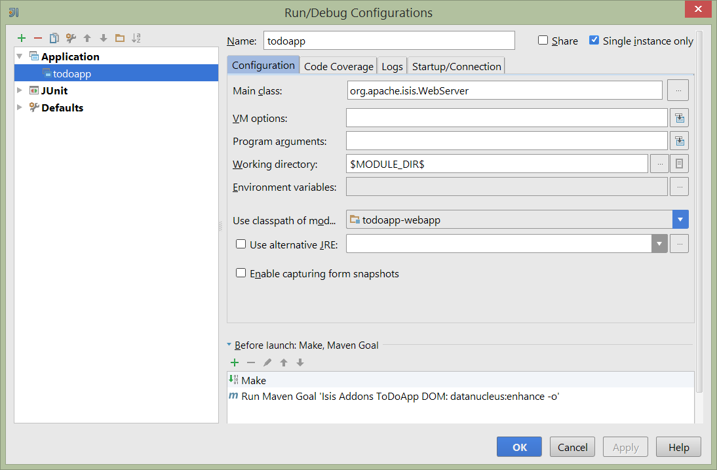The height and width of the screenshot is (470, 717).
Task: Edit the selected before launch task
Action: [267, 362]
